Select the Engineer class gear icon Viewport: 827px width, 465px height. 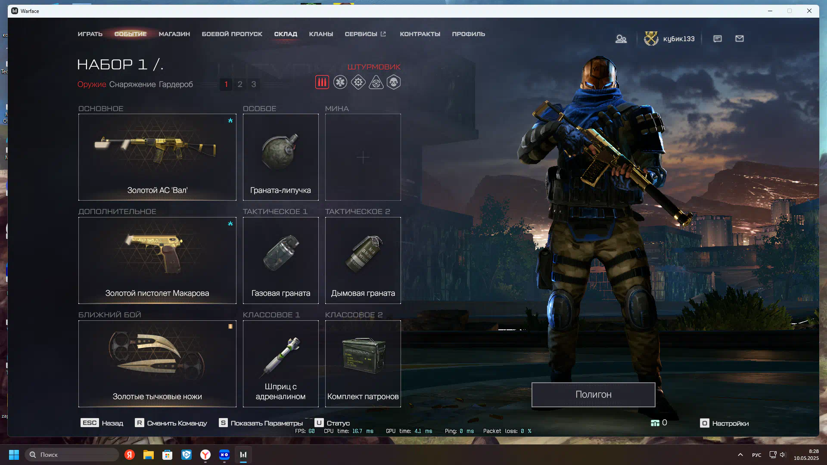(x=358, y=82)
